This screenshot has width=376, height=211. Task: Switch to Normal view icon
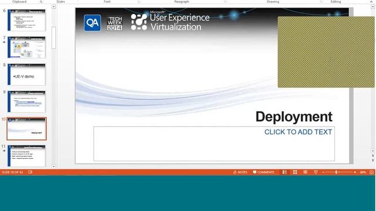coord(284,172)
